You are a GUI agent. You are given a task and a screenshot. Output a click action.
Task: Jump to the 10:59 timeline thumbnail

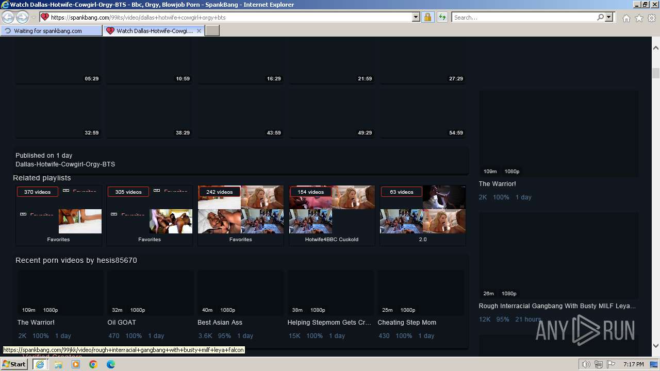(150, 61)
